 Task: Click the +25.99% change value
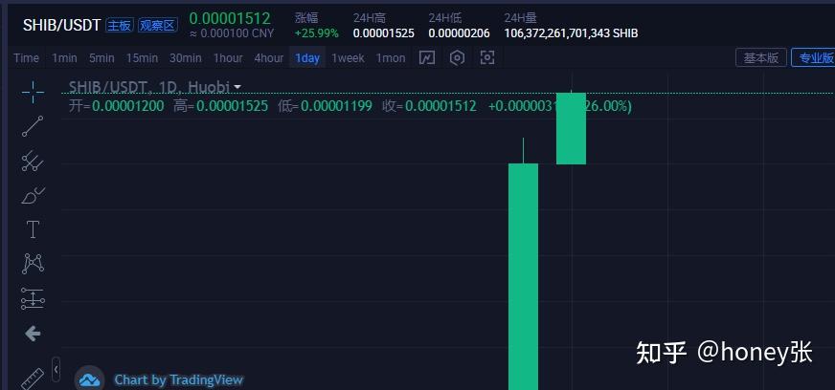[x=316, y=33]
